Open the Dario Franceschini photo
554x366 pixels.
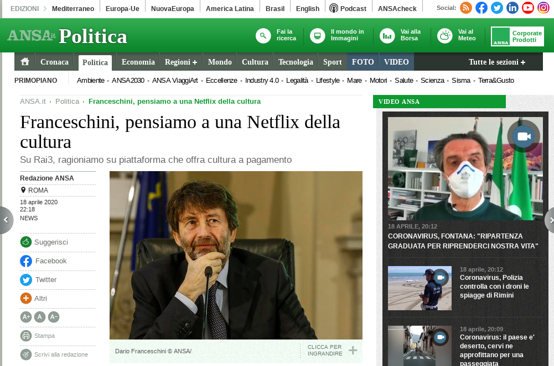point(236,255)
